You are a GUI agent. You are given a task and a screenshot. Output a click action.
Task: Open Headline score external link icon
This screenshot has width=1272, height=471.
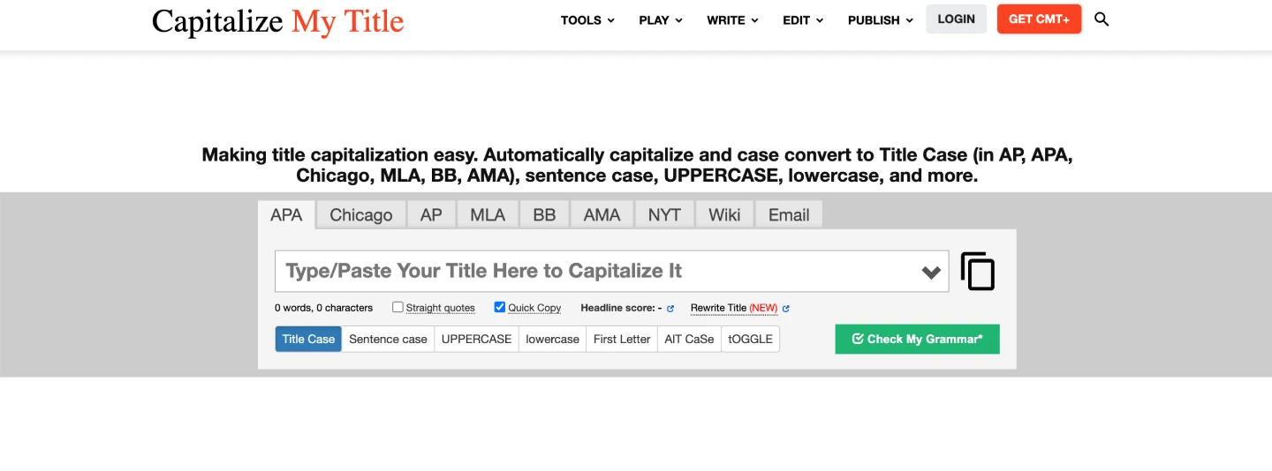point(670,309)
